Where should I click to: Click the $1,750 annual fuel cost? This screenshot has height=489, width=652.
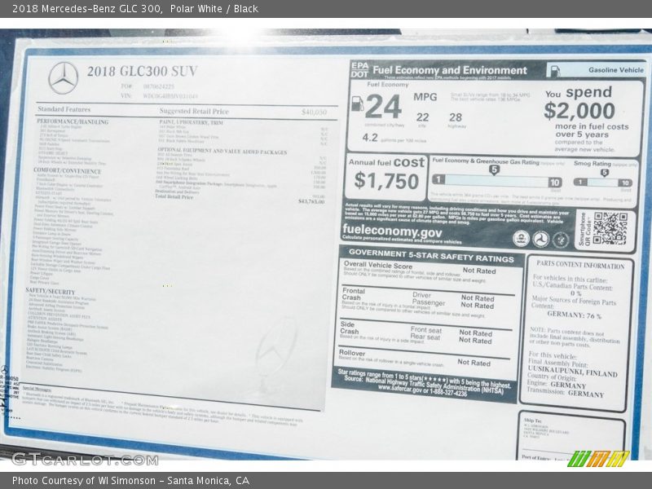pyautogui.click(x=386, y=181)
